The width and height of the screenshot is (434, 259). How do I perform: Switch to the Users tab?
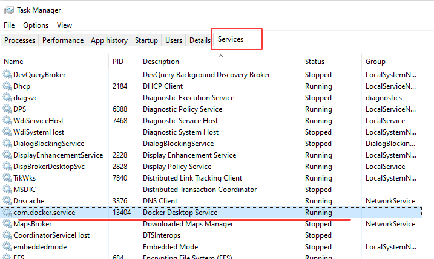174,40
